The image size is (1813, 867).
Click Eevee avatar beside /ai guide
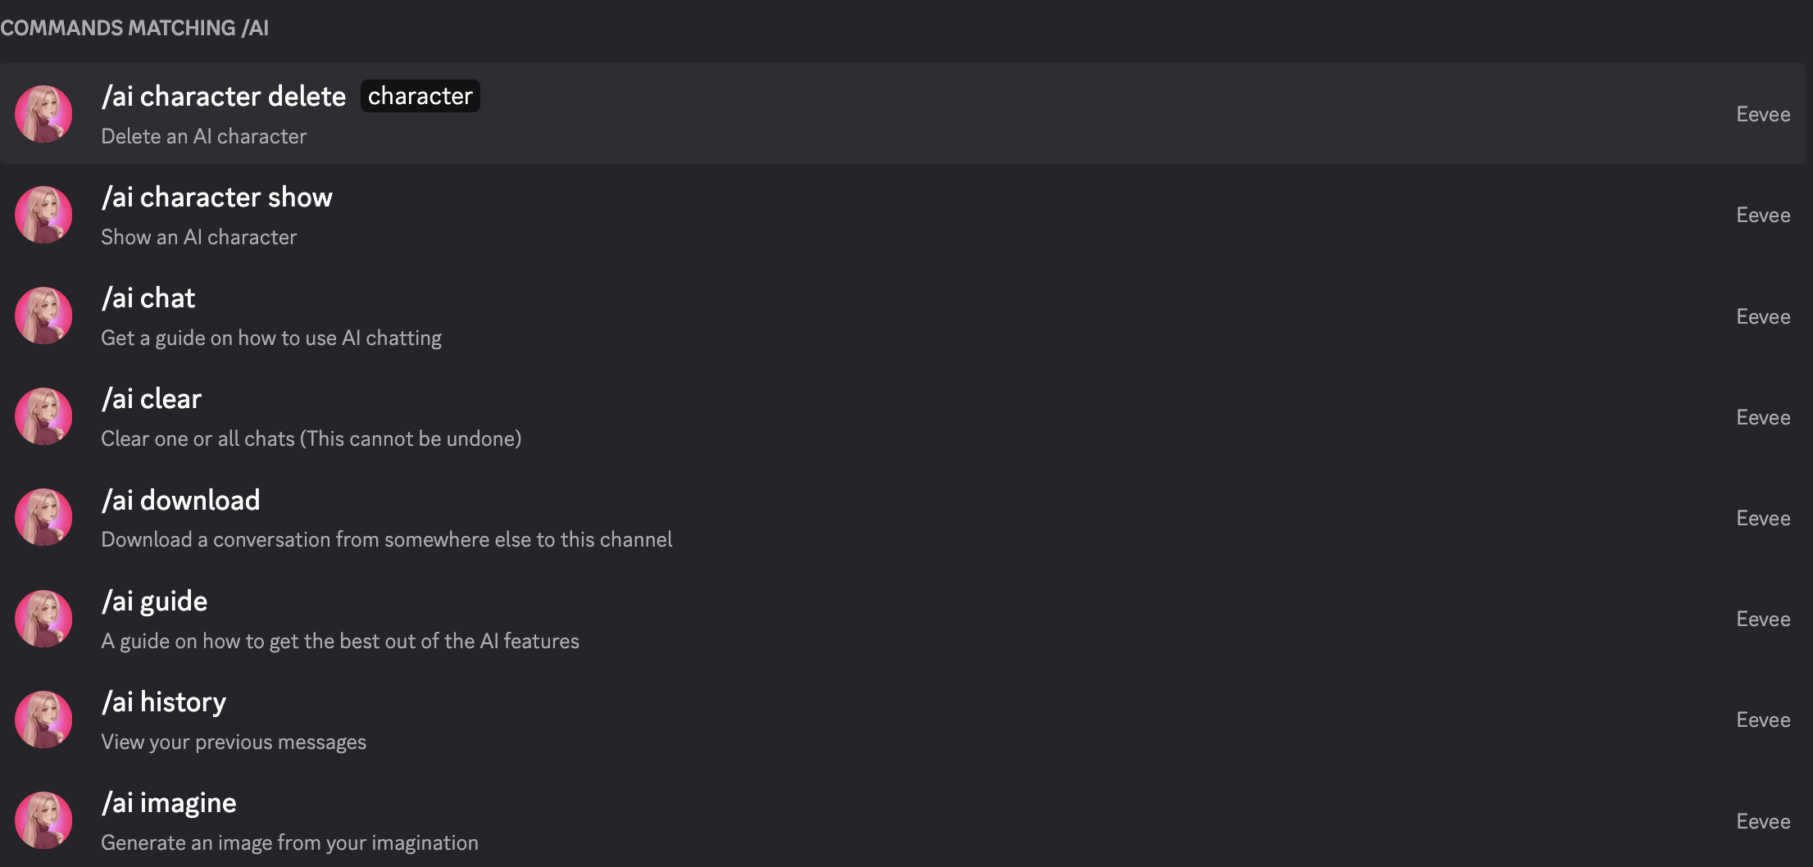(x=43, y=619)
